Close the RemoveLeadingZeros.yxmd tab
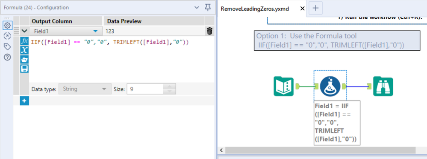This screenshot has width=427, height=159. click(x=302, y=9)
